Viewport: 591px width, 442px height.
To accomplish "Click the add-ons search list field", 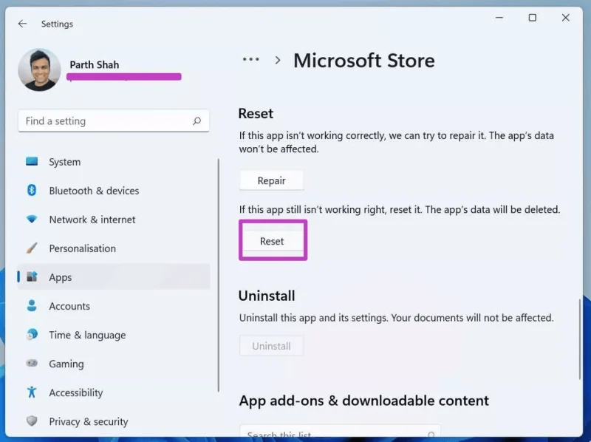I will pyautogui.click(x=340, y=431).
